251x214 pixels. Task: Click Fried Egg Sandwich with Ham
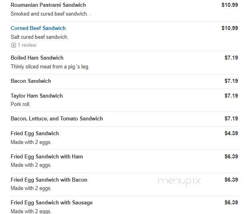[x=47, y=157]
